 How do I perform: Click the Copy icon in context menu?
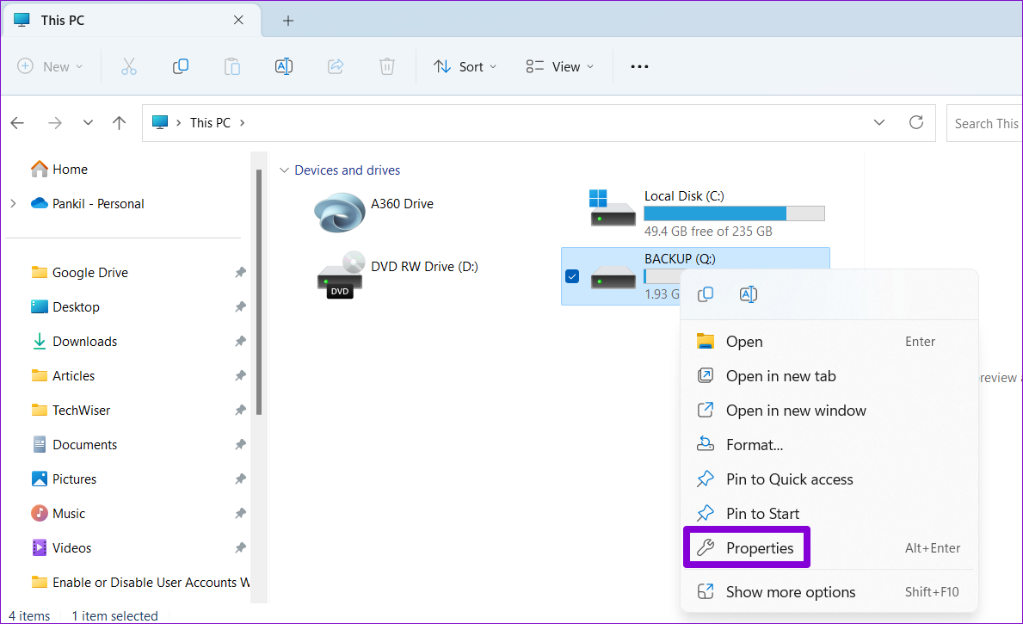pyautogui.click(x=706, y=294)
